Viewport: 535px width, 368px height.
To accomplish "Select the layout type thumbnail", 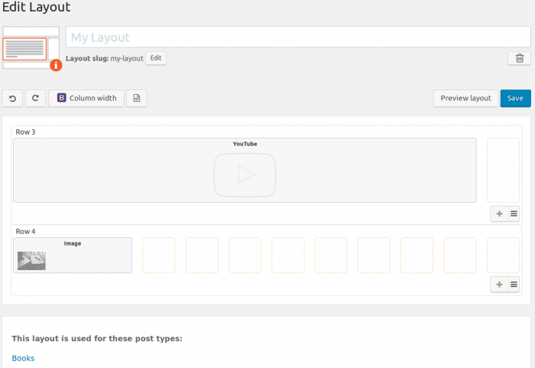I will [31, 48].
